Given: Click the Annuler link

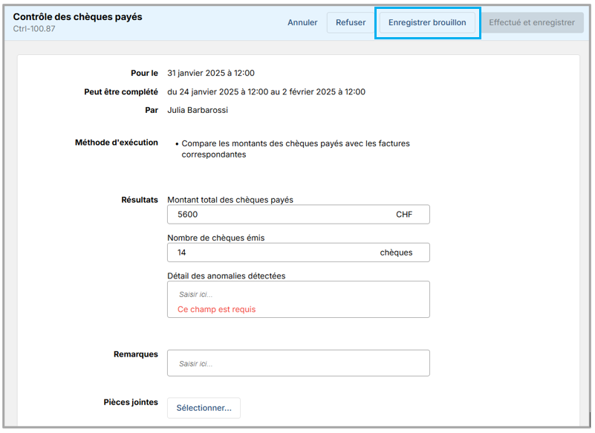Looking at the screenshot, I should click(302, 22).
